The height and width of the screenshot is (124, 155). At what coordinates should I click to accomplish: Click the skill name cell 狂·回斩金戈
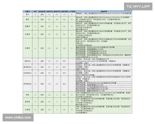(x=27, y=73)
